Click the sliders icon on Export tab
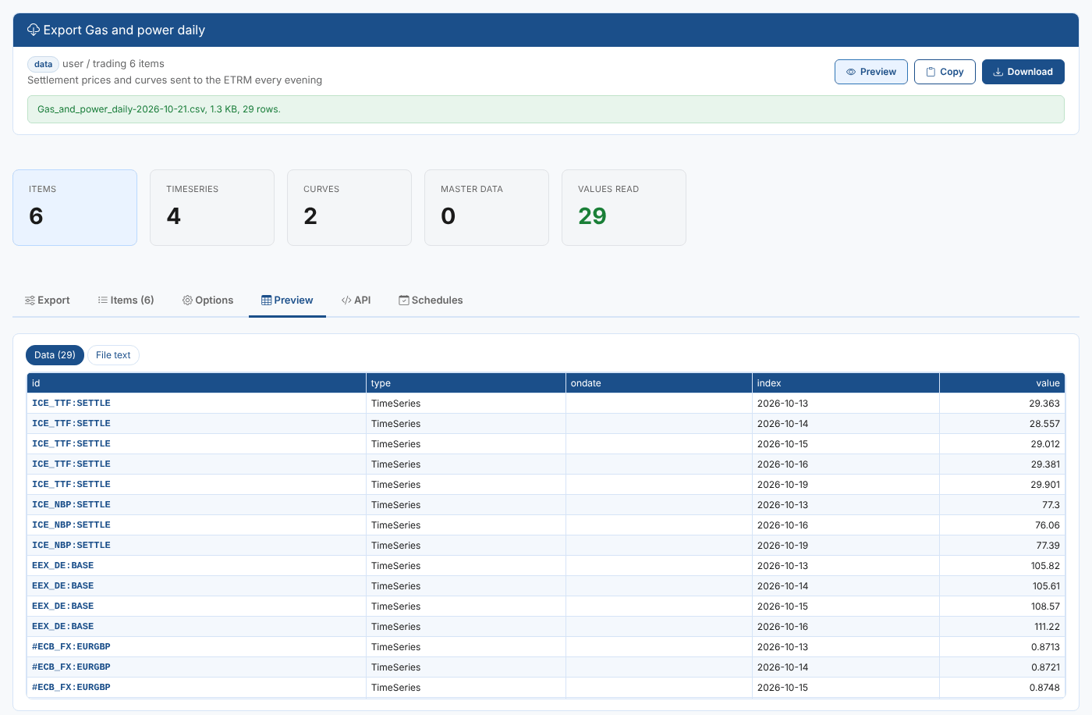 click(x=30, y=301)
